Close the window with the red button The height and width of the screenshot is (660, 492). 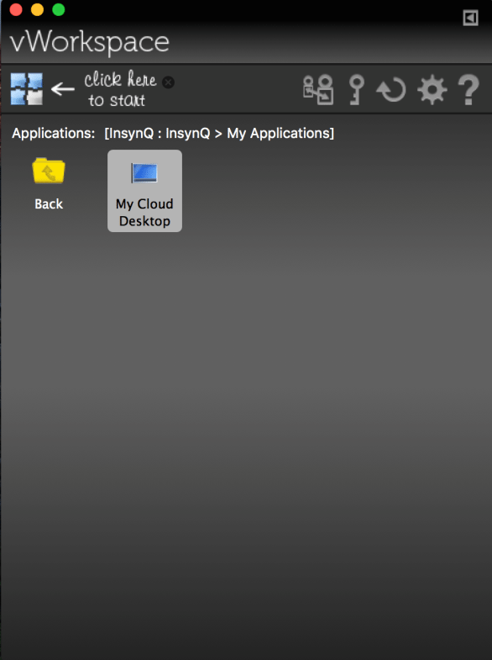click(16, 9)
